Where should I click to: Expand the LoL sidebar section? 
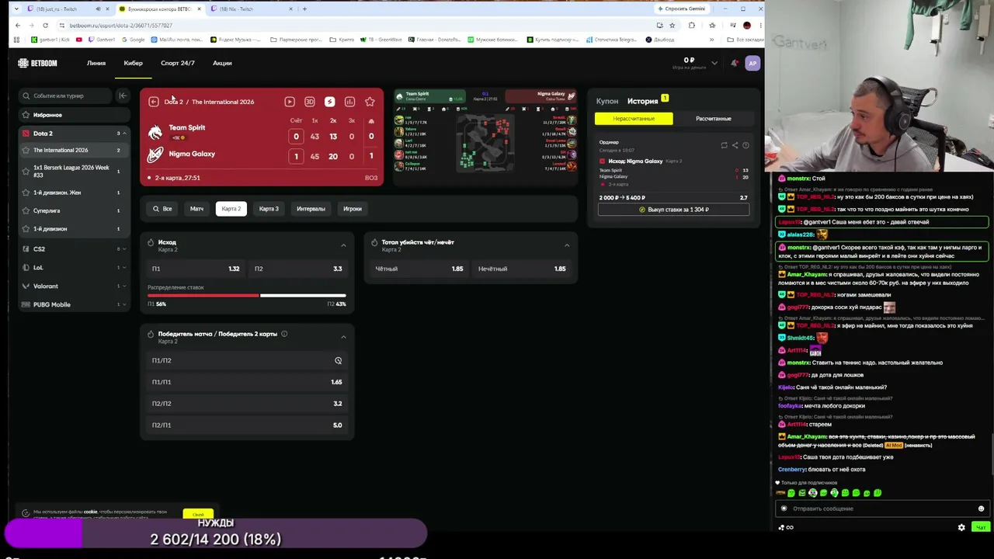point(124,268)
